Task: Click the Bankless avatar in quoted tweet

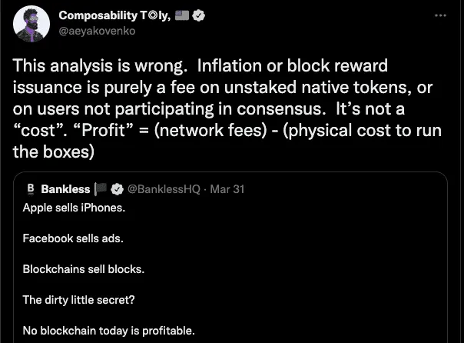Action: click(31, 188)
